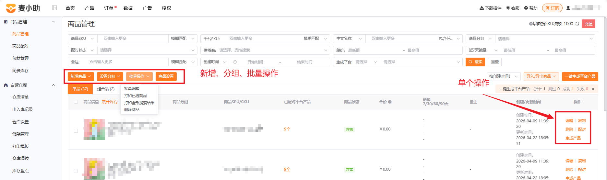Click the first row 9个 matched products link

click(x=287, y=129)
